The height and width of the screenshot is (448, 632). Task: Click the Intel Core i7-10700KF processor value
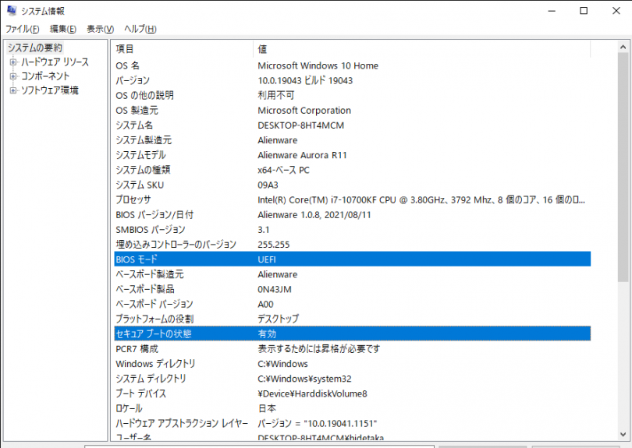click(x=421, y=199)
